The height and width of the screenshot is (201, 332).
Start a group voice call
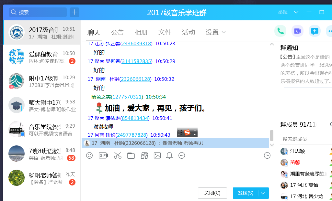pyautogui.click(x=280, y=31)
